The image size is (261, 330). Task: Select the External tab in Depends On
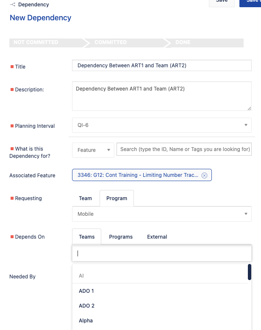(x=157, y=237)
